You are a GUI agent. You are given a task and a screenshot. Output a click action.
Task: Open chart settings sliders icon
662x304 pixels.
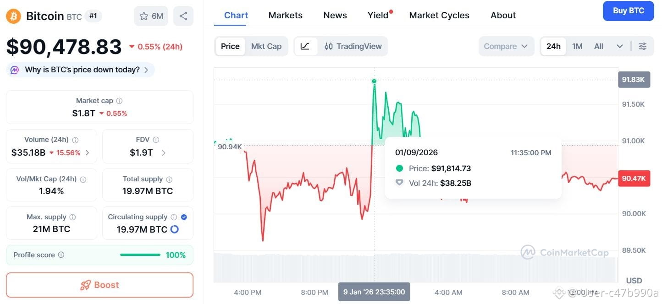coord(643,46)
